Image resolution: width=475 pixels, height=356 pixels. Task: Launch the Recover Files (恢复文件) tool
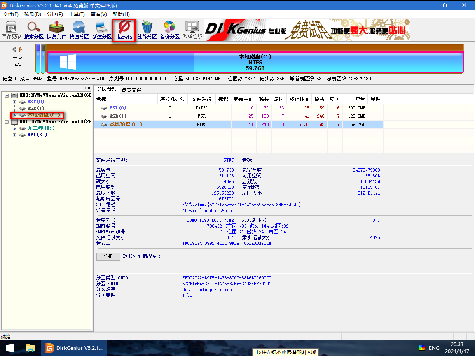pos(56,30)
